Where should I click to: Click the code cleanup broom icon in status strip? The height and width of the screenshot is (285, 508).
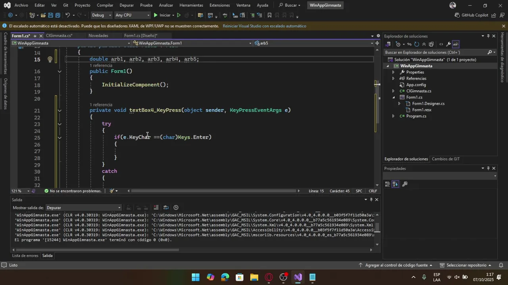[x=112, y=191]
